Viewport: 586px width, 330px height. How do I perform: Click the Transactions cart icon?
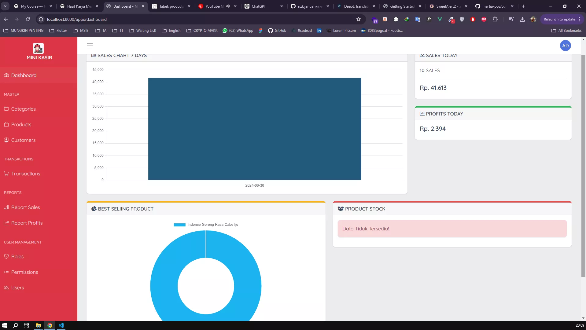pyautogui.click(x=6, y=174)
